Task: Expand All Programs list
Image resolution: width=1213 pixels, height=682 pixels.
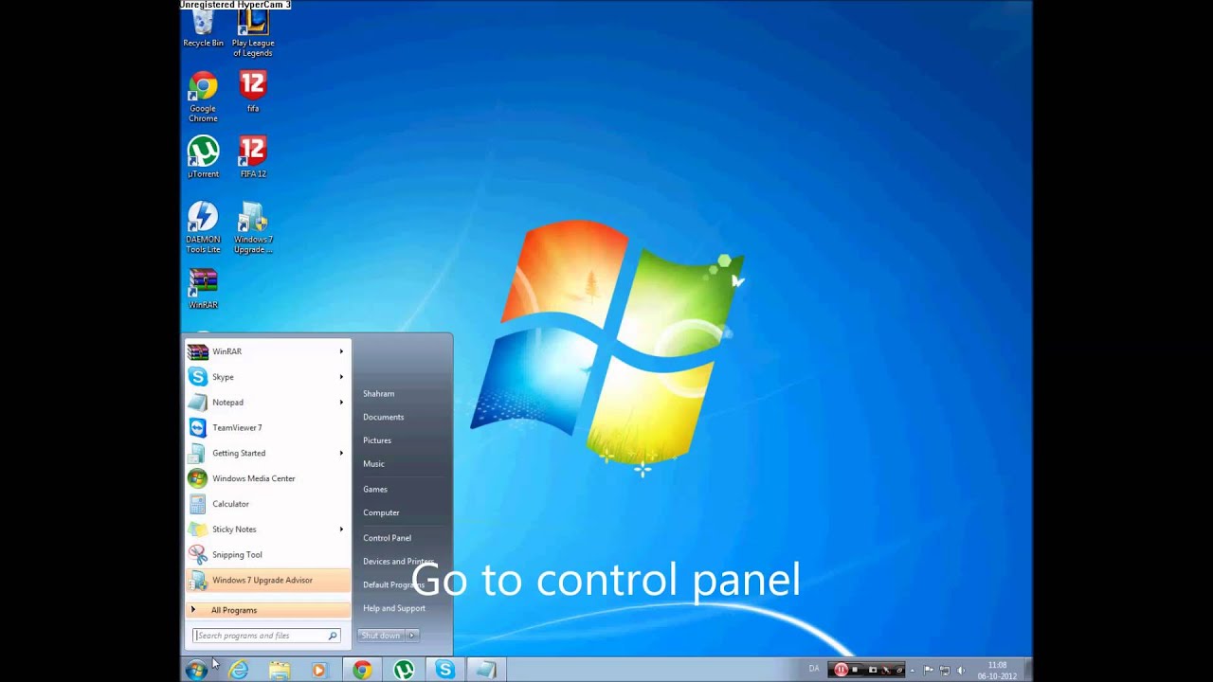Action: (x=267, y=610)
